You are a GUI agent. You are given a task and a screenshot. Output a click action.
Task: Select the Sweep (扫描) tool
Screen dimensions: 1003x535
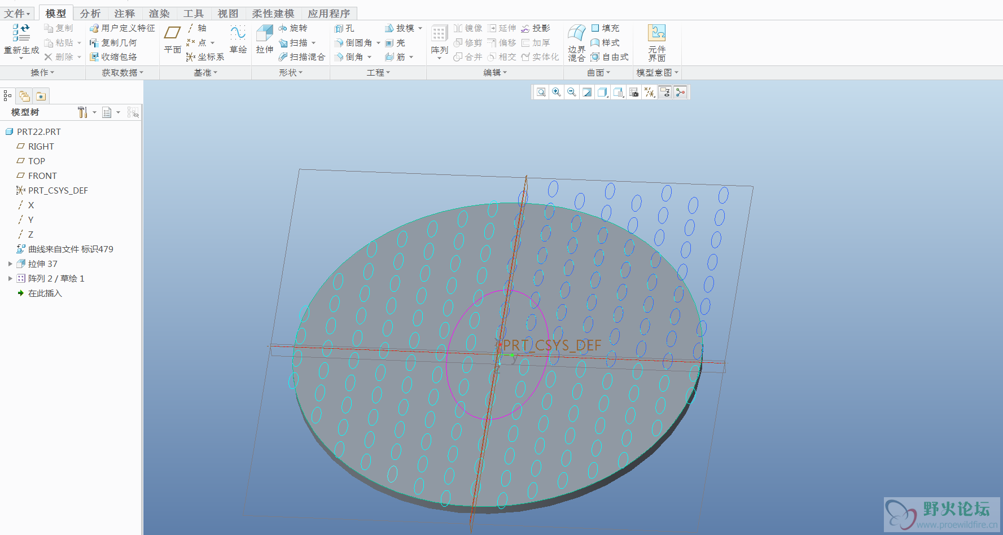(x=293, y=43)
